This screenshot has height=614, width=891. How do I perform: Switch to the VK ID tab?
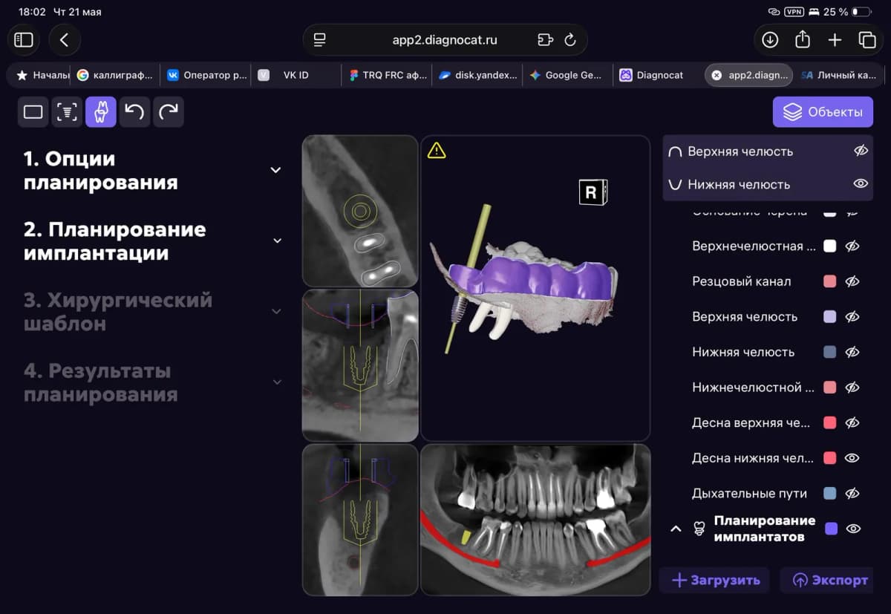[x=296, y=75]
